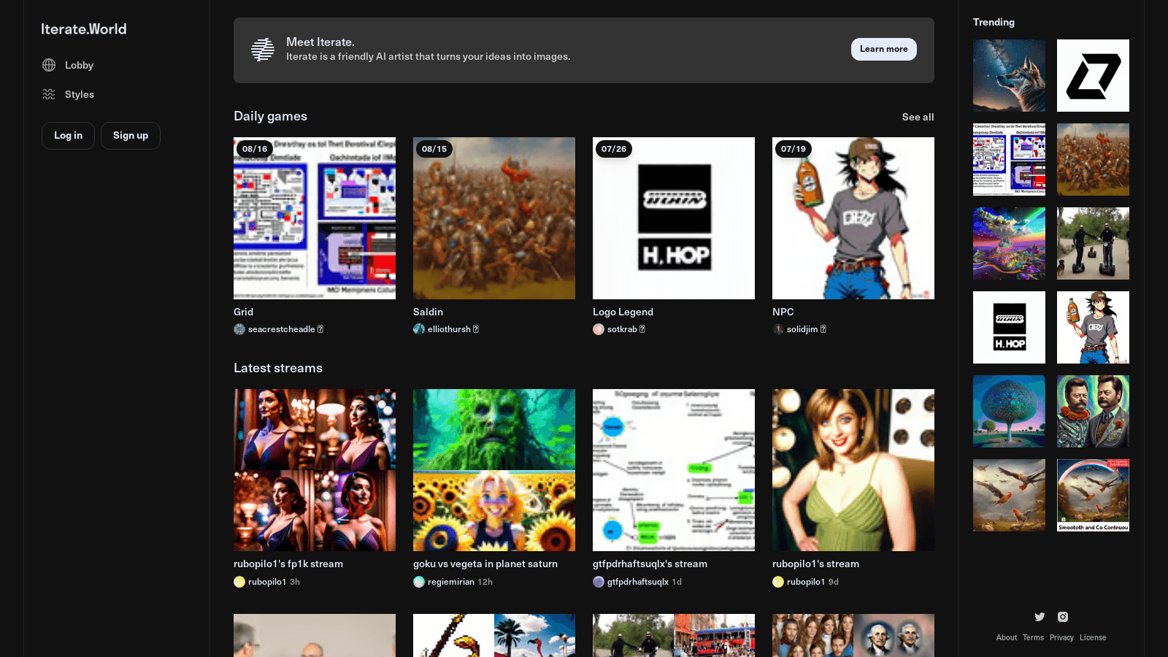The height and width of the screenshot is (657, 1168).
Task: Open the Lobby globe icon
Action: [x=49, y=65]
